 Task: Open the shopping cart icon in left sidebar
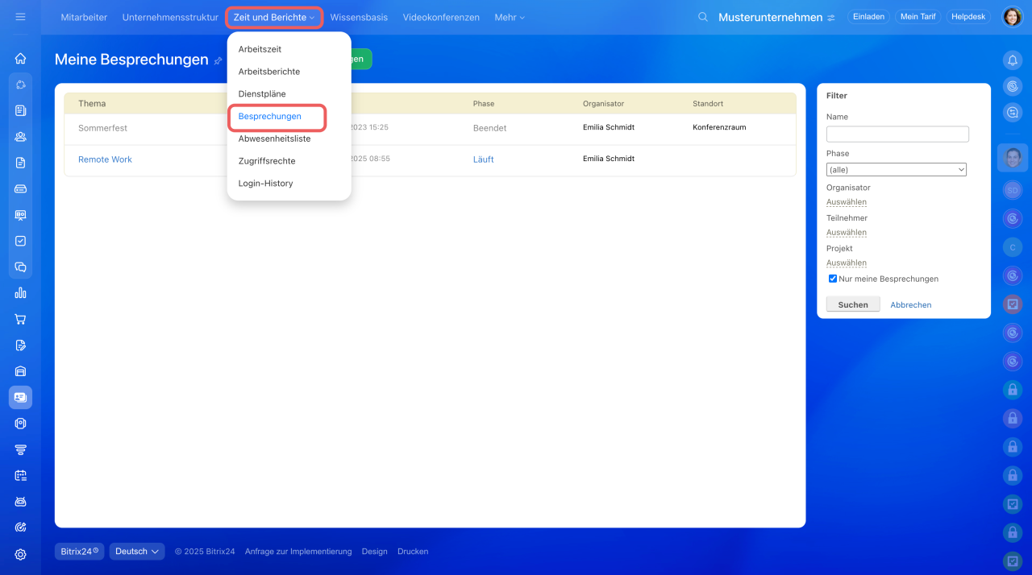coord(20,319)
